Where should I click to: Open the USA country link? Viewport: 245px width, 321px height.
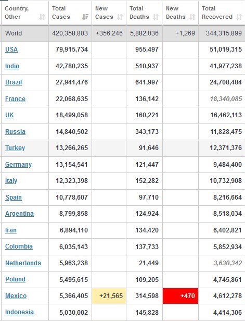(11, 50)
